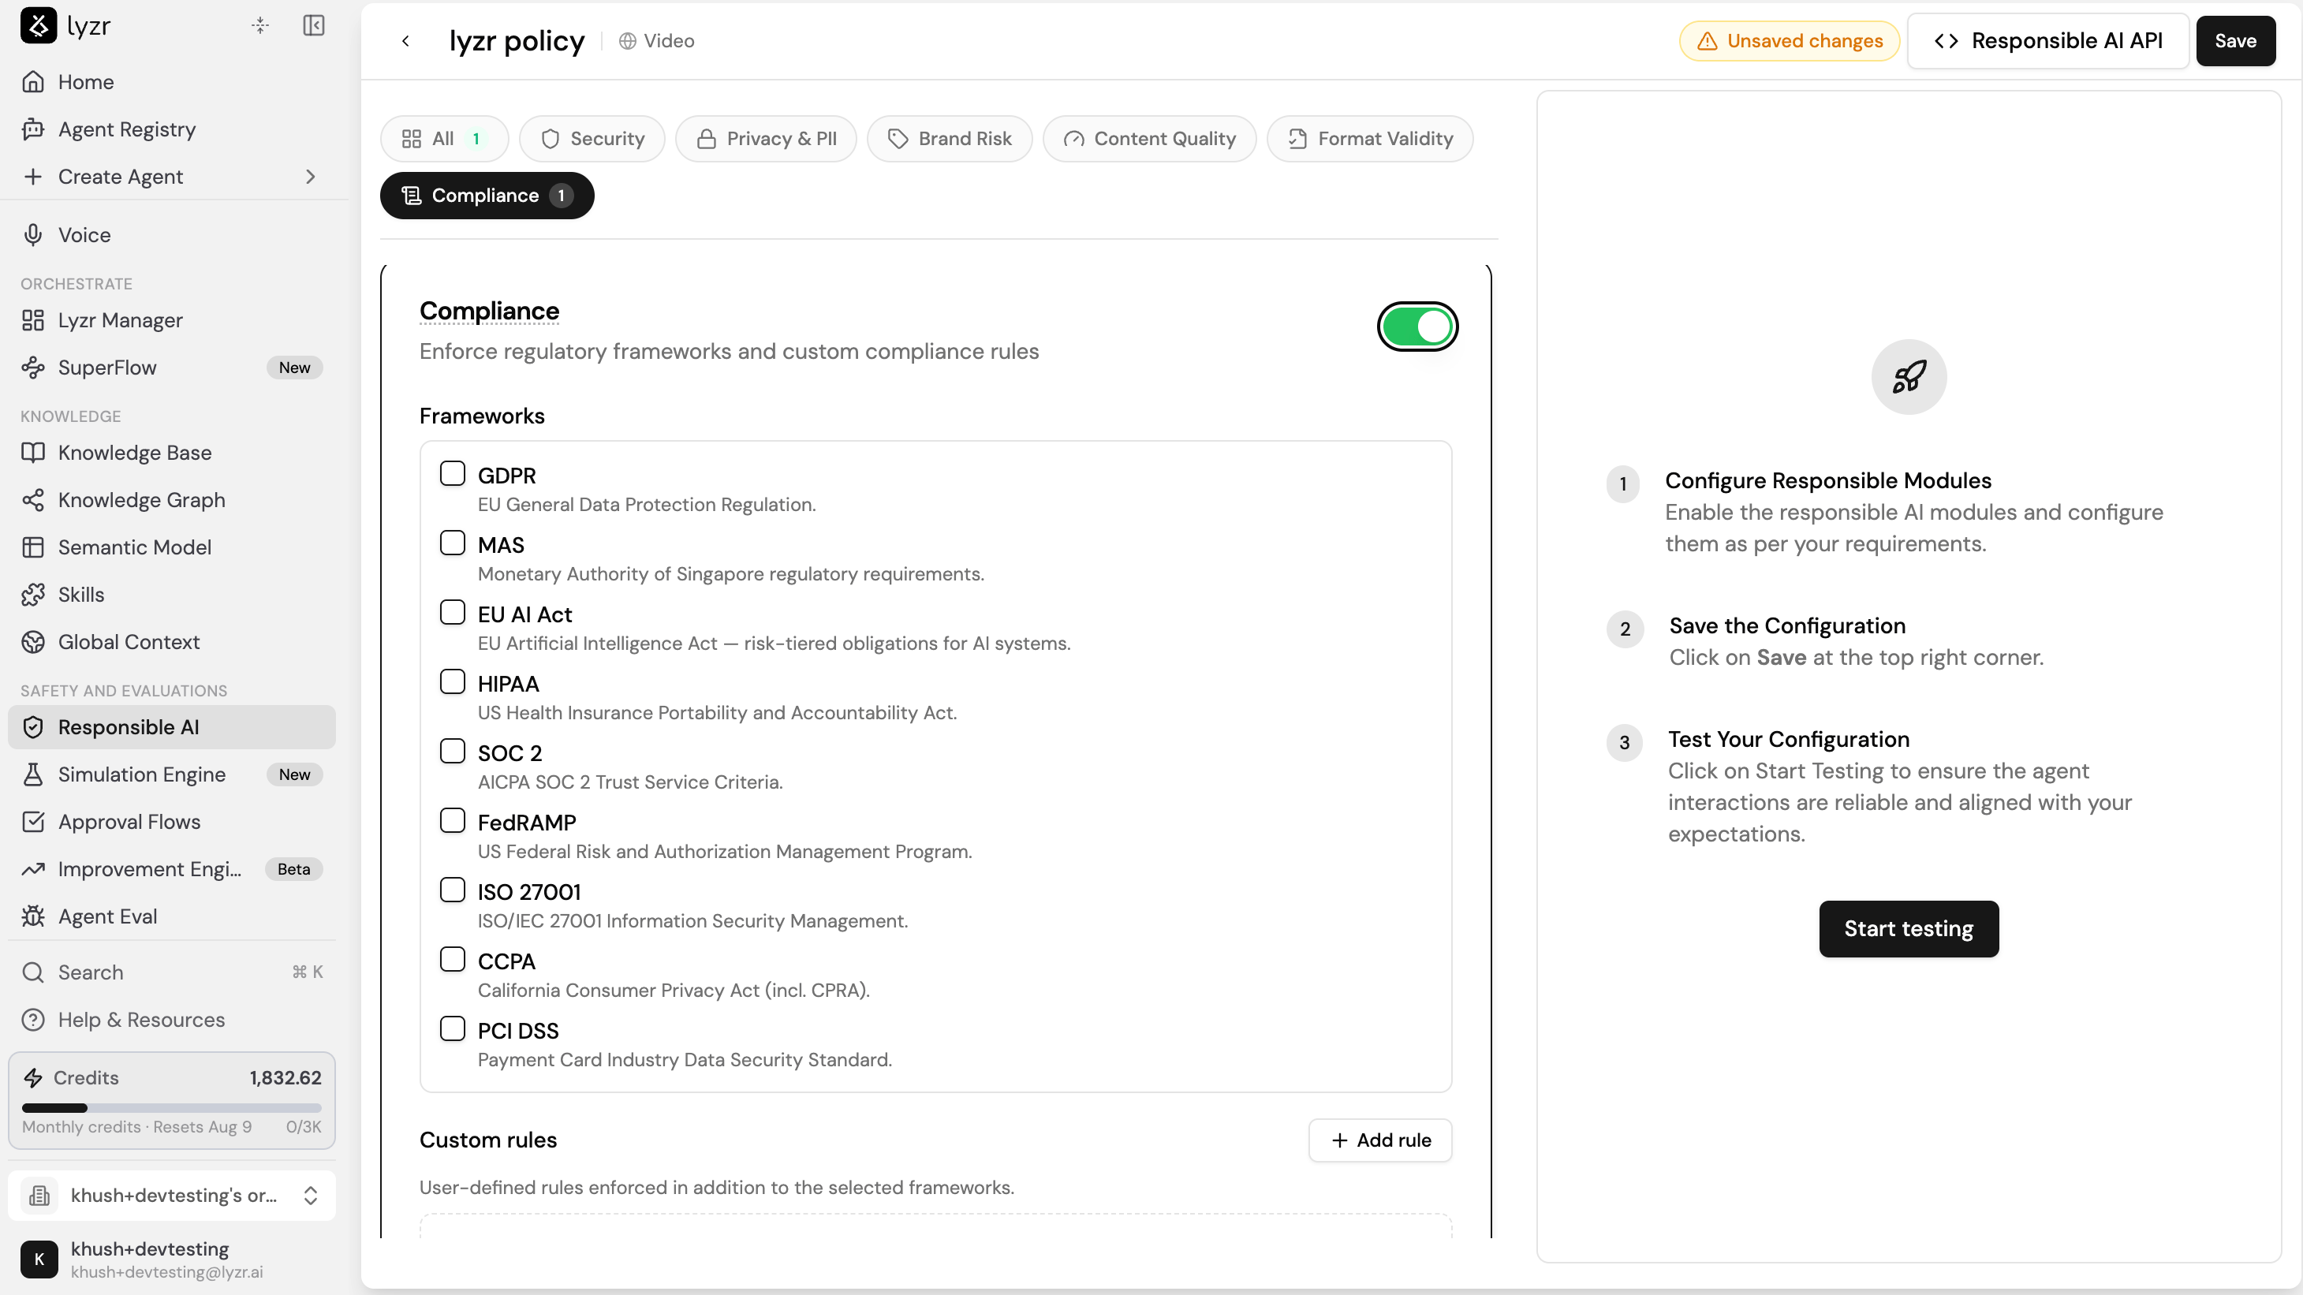Click Approval Flows check icon

tap(33, 823)
